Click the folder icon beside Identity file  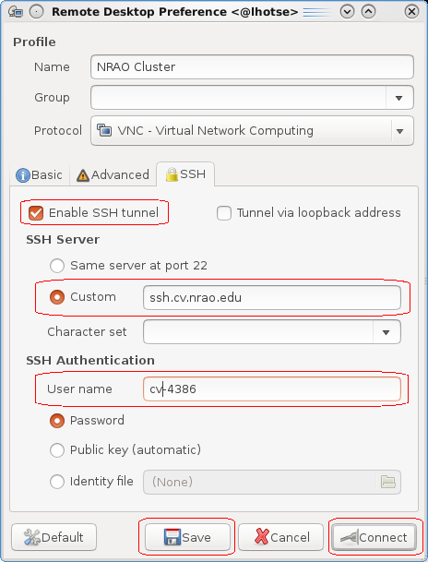pyautogui.click(x=388, y=482)
